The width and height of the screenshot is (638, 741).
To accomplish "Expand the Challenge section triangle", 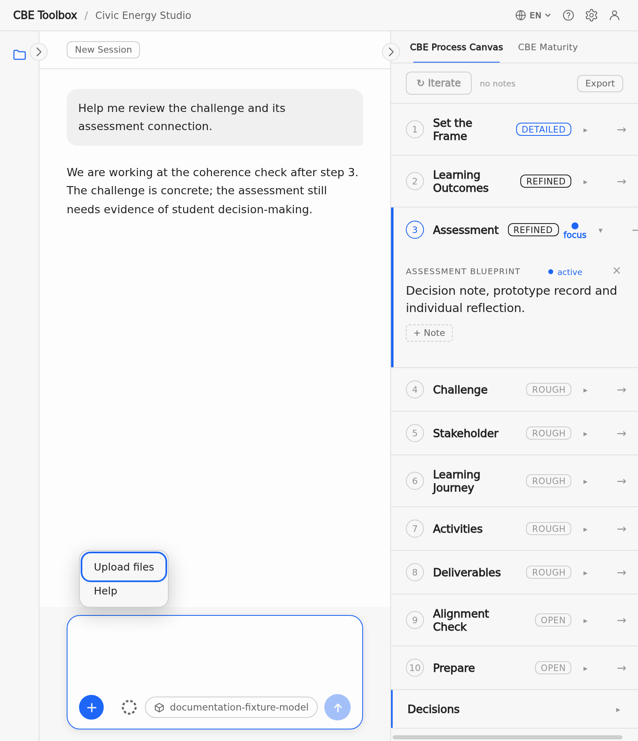I will 585,390.
